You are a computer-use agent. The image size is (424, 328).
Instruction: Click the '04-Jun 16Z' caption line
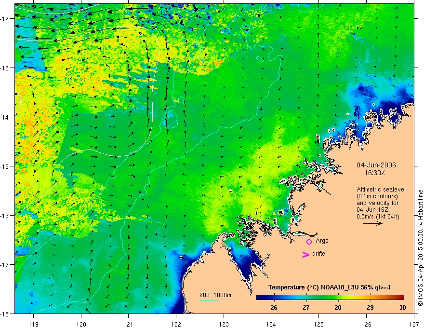point(372,210)
